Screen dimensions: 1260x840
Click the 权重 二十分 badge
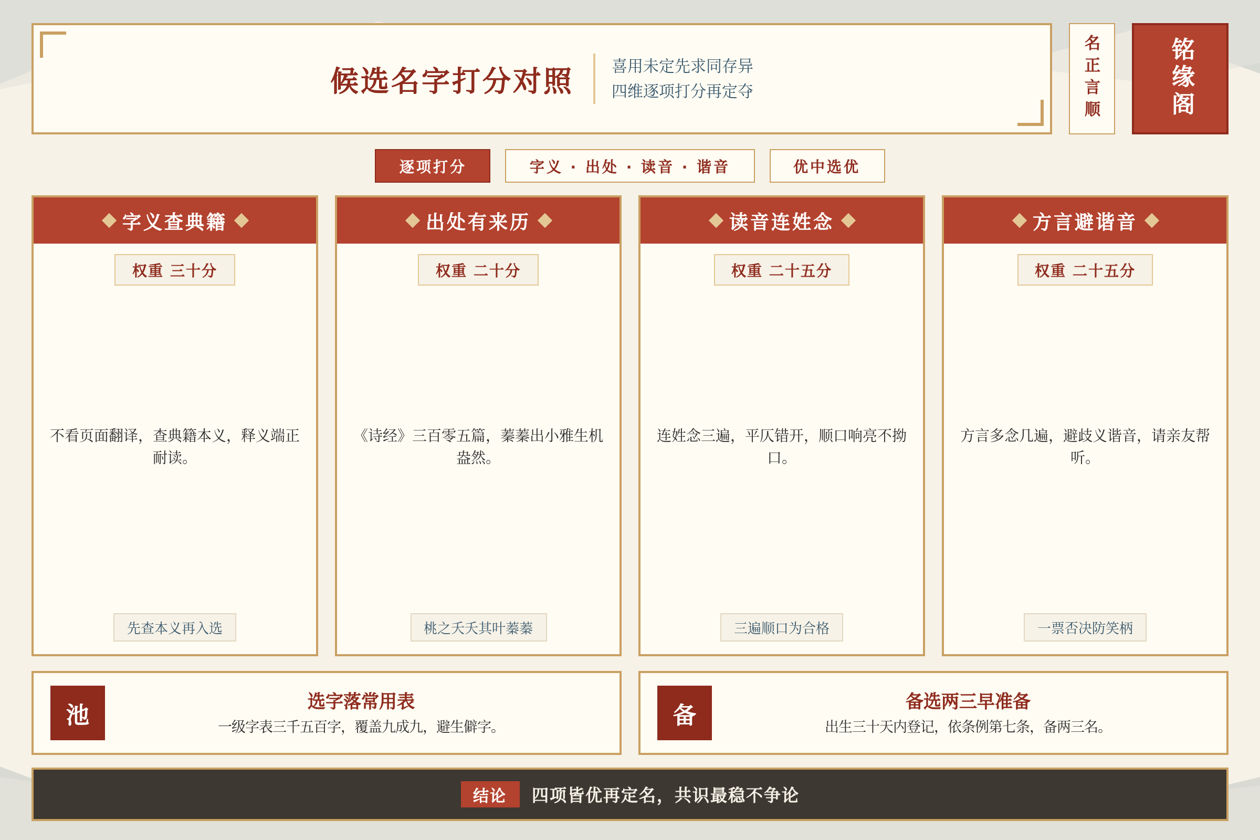point(478,270)
